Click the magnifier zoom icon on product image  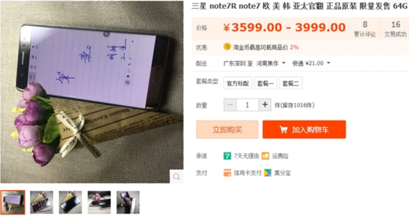click(176, 177)
